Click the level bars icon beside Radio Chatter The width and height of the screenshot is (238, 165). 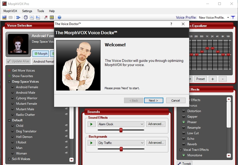[x=66, y=114]
